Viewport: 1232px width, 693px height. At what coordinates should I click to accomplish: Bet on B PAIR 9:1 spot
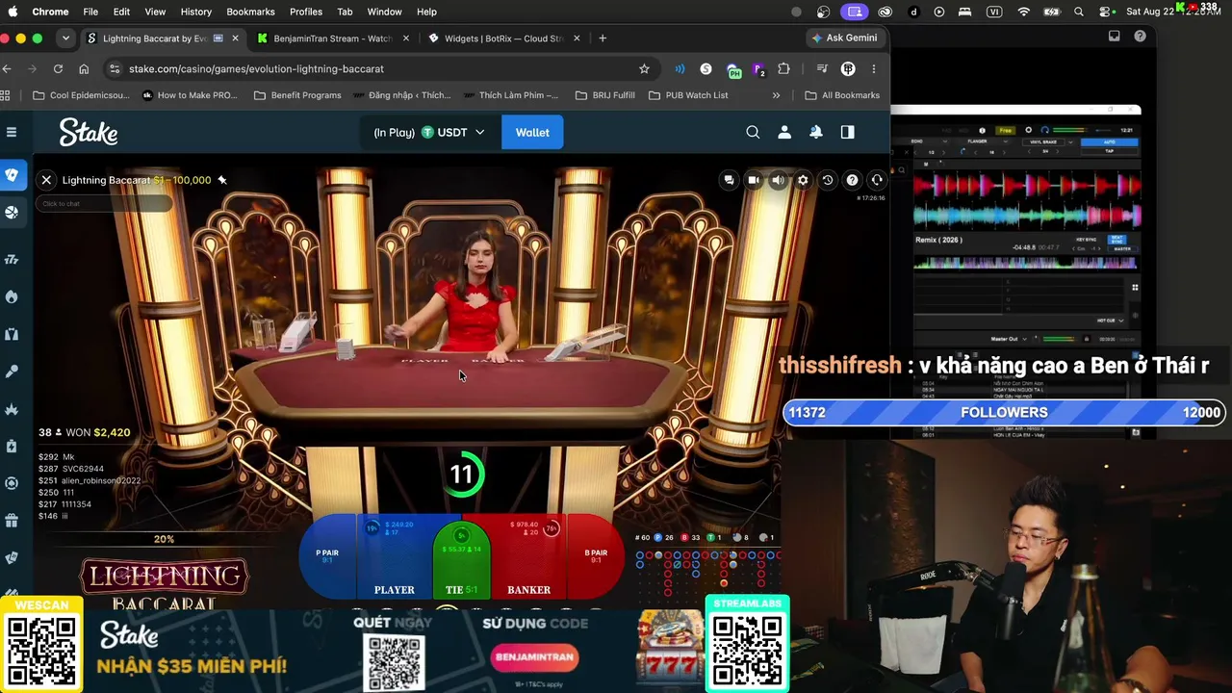pyautogui.click(x=596, y=556)
